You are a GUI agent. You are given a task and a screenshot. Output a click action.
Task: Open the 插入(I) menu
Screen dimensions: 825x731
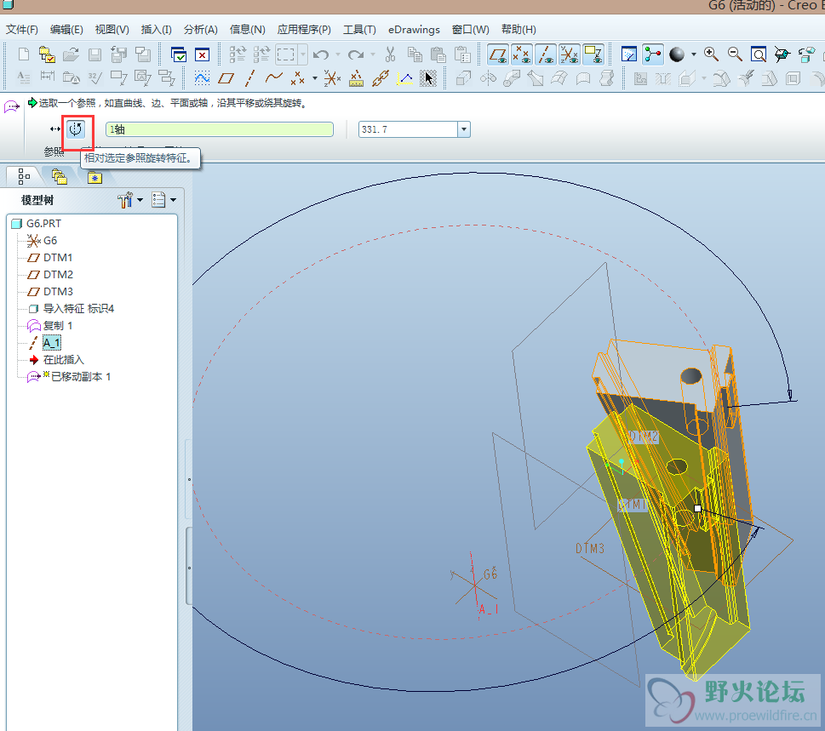click(x=156, y=30)
